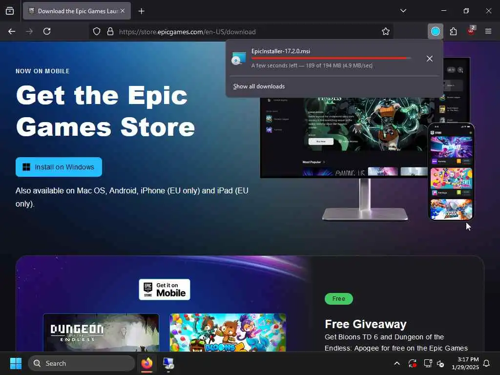Click the Free Giveaway heading

[365, 324]
